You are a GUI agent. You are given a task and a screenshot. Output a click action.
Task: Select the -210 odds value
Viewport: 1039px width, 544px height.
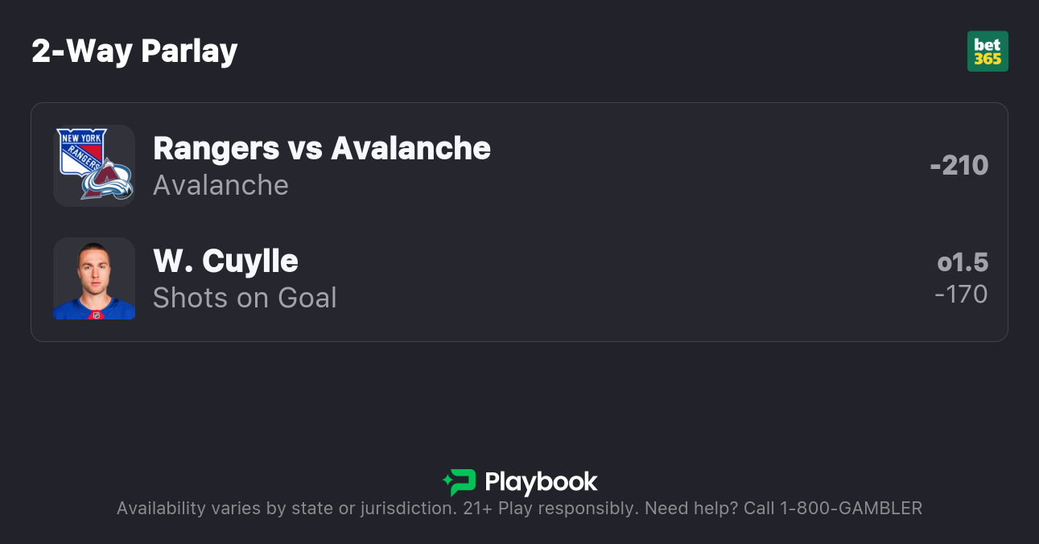click(x=959, y=166)
